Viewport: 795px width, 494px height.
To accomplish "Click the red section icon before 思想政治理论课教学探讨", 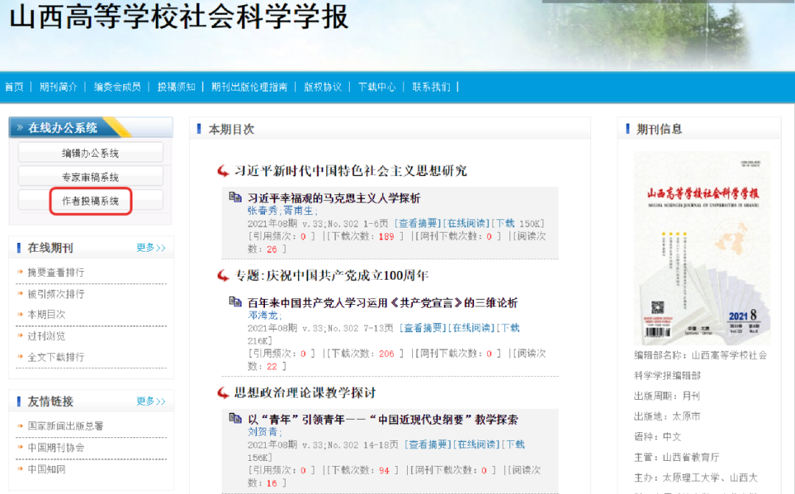I will [x=223, y=393].
